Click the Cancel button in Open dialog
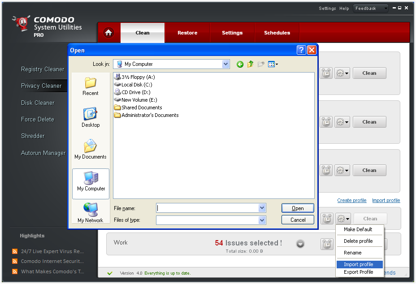 pyautogui.click(x=298, y=220)
